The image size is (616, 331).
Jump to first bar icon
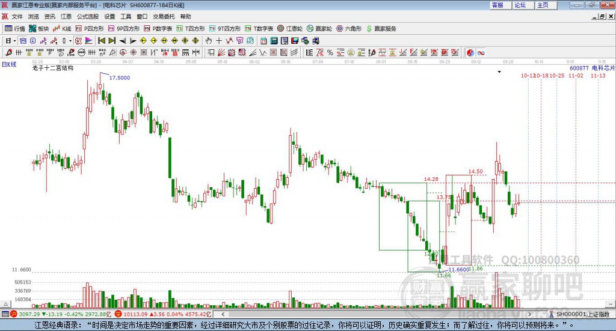[101, 41]
